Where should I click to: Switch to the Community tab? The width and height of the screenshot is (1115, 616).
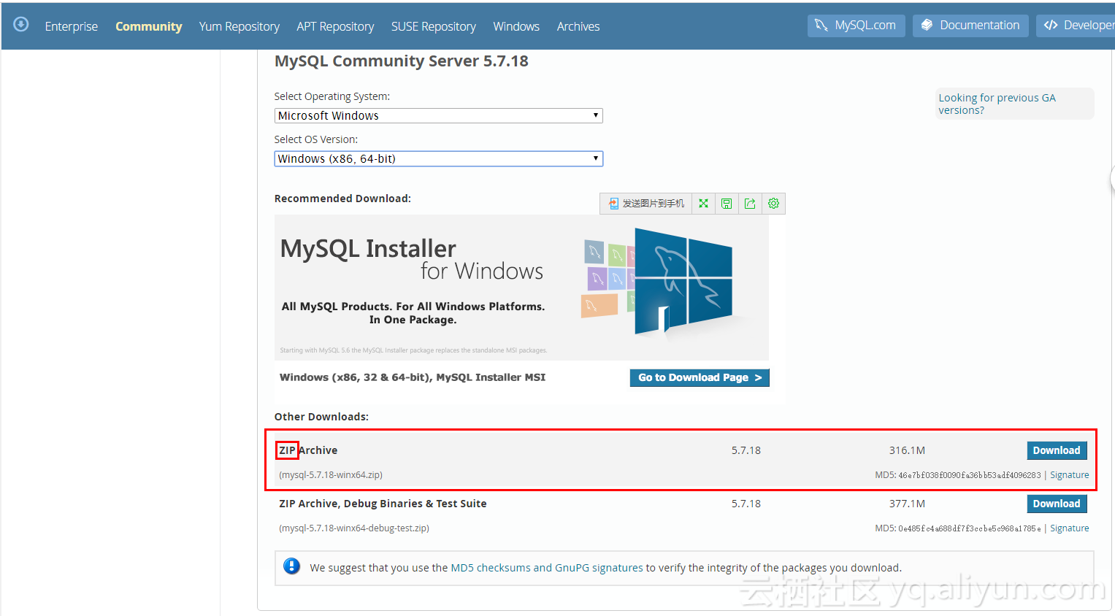[148, 26]
